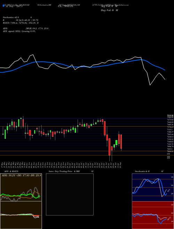Viewport: 174px width, 229px height.
Task: Open the red RSI chart panel
Action: [x=153, y=215]
